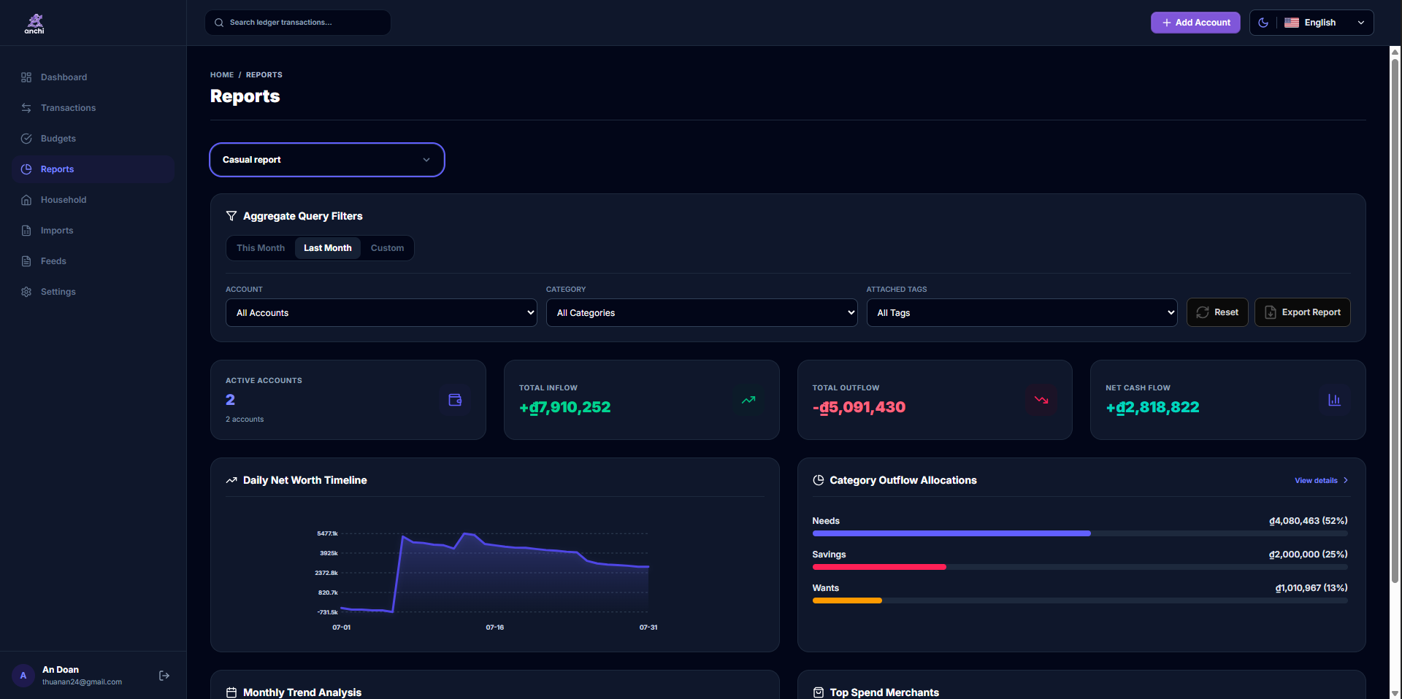Image resolution: width=1402 pixels, height=699 pixels.
Task: Click the Net Cash Flow amount +₫2,818,822
Action: click(1152, 407)
